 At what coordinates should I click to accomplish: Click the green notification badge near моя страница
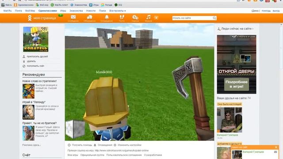pos(61,15)
